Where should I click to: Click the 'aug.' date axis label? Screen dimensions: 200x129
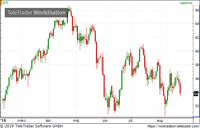[160, 120]
